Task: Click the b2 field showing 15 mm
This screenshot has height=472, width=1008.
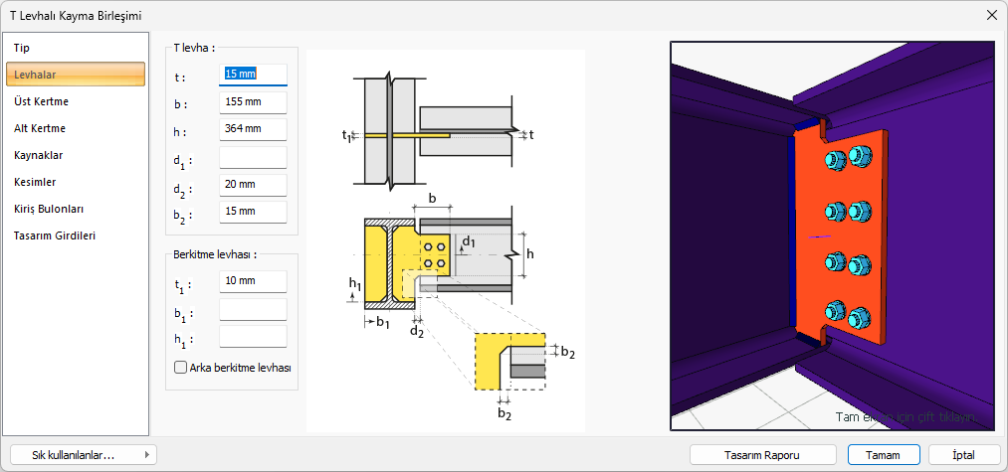Action: 254,212
